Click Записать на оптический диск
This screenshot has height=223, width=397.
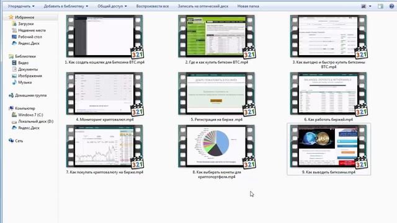(x=203, y=6)
